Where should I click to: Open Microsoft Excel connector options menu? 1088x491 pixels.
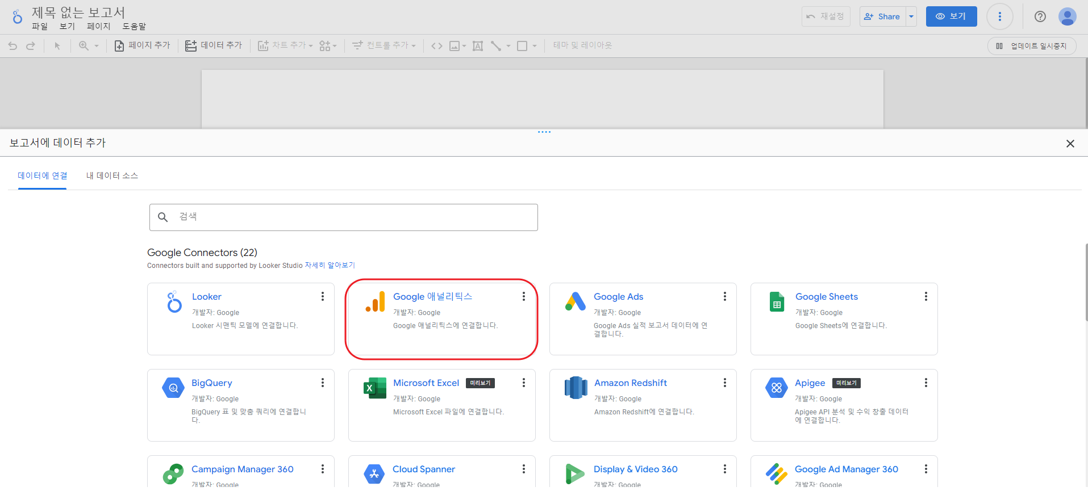pyautogui.click(x=524, y=383)
